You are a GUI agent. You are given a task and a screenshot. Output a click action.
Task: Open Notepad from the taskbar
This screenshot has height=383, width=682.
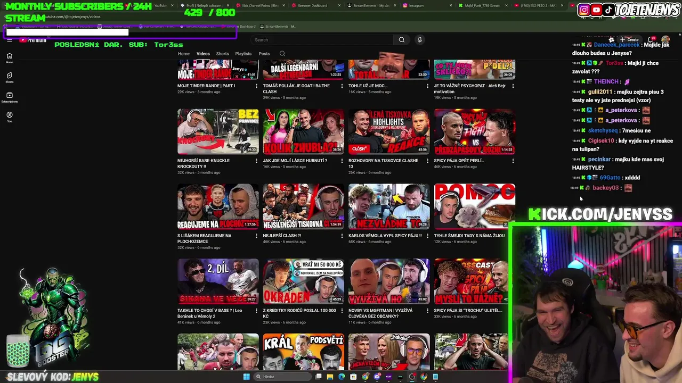tap(435, 377)
